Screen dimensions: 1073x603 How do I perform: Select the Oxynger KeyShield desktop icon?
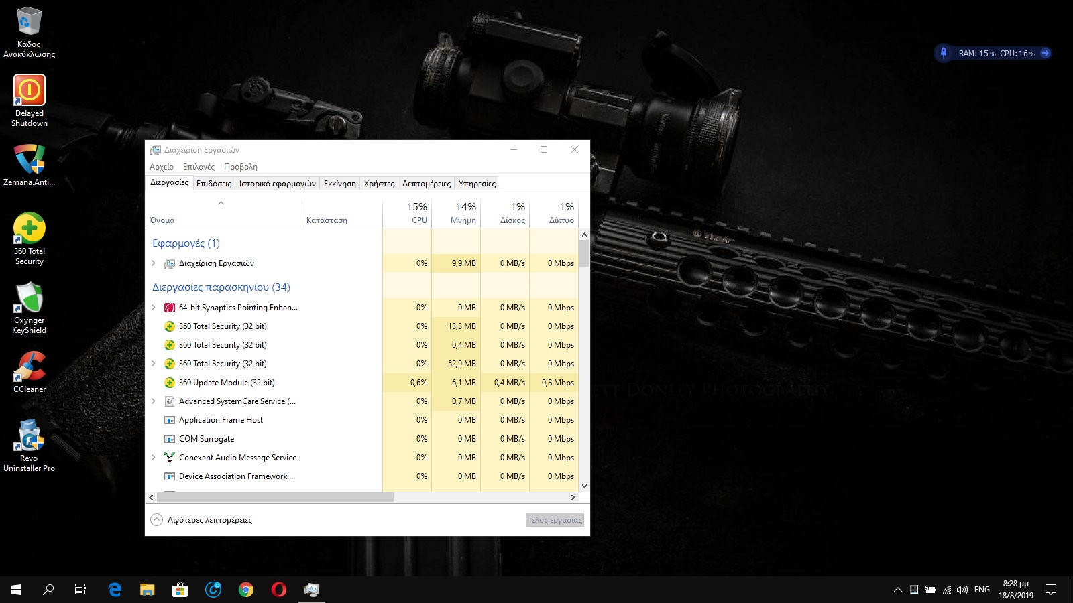tap(29, 308)
